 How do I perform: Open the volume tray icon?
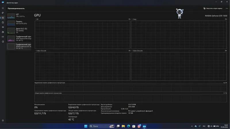211,126
